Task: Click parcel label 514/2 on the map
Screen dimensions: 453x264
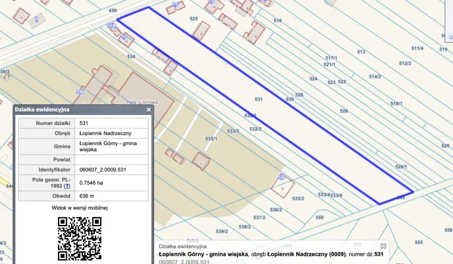Action: coord(375,77)
